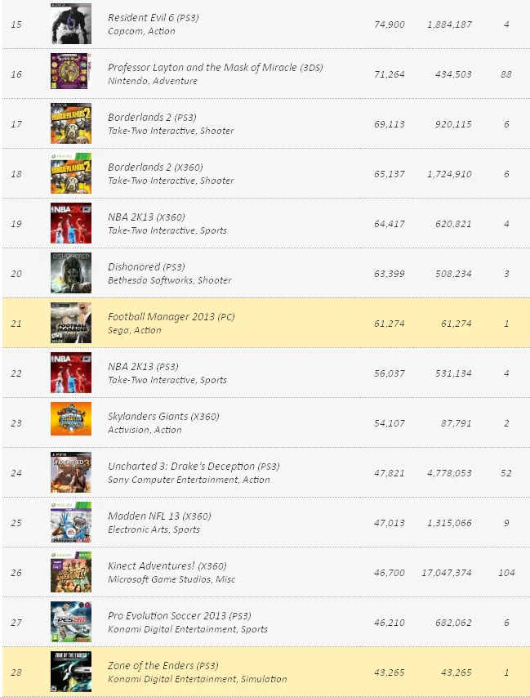Open the Dishonored (PS3) game title
The image size is (530, 697).
tap(146, 266)
